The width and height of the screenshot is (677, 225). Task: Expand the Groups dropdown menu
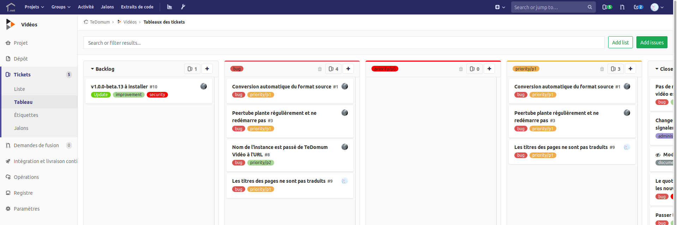(61, 7)
